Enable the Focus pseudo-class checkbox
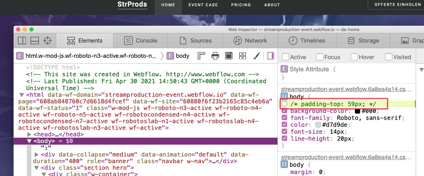 pyautogui.click(x=319, y=57)
